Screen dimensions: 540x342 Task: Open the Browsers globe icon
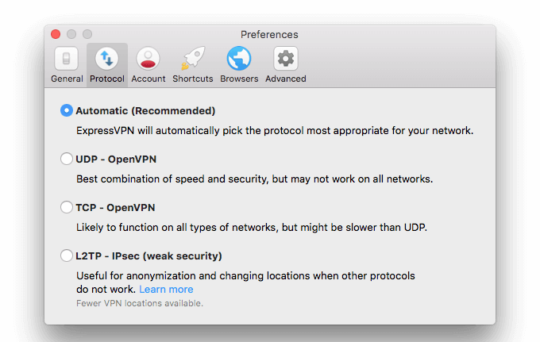239,58
